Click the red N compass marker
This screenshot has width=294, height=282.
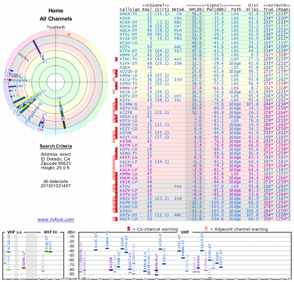tap(69, 35)
